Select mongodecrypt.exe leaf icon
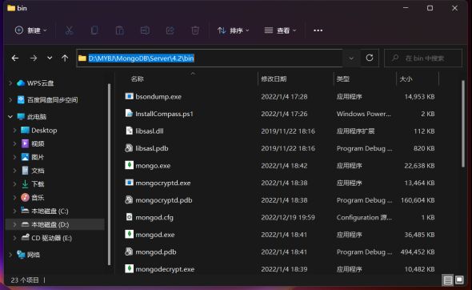 pyautogui.click(x=129, y=268)
